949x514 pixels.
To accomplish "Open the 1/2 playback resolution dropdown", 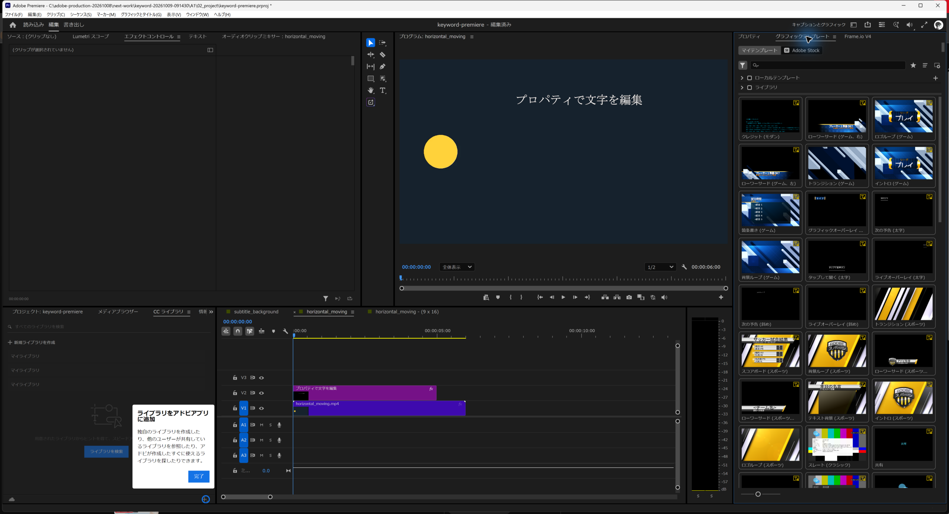I will pyautogui.click(x=660, y=267).
